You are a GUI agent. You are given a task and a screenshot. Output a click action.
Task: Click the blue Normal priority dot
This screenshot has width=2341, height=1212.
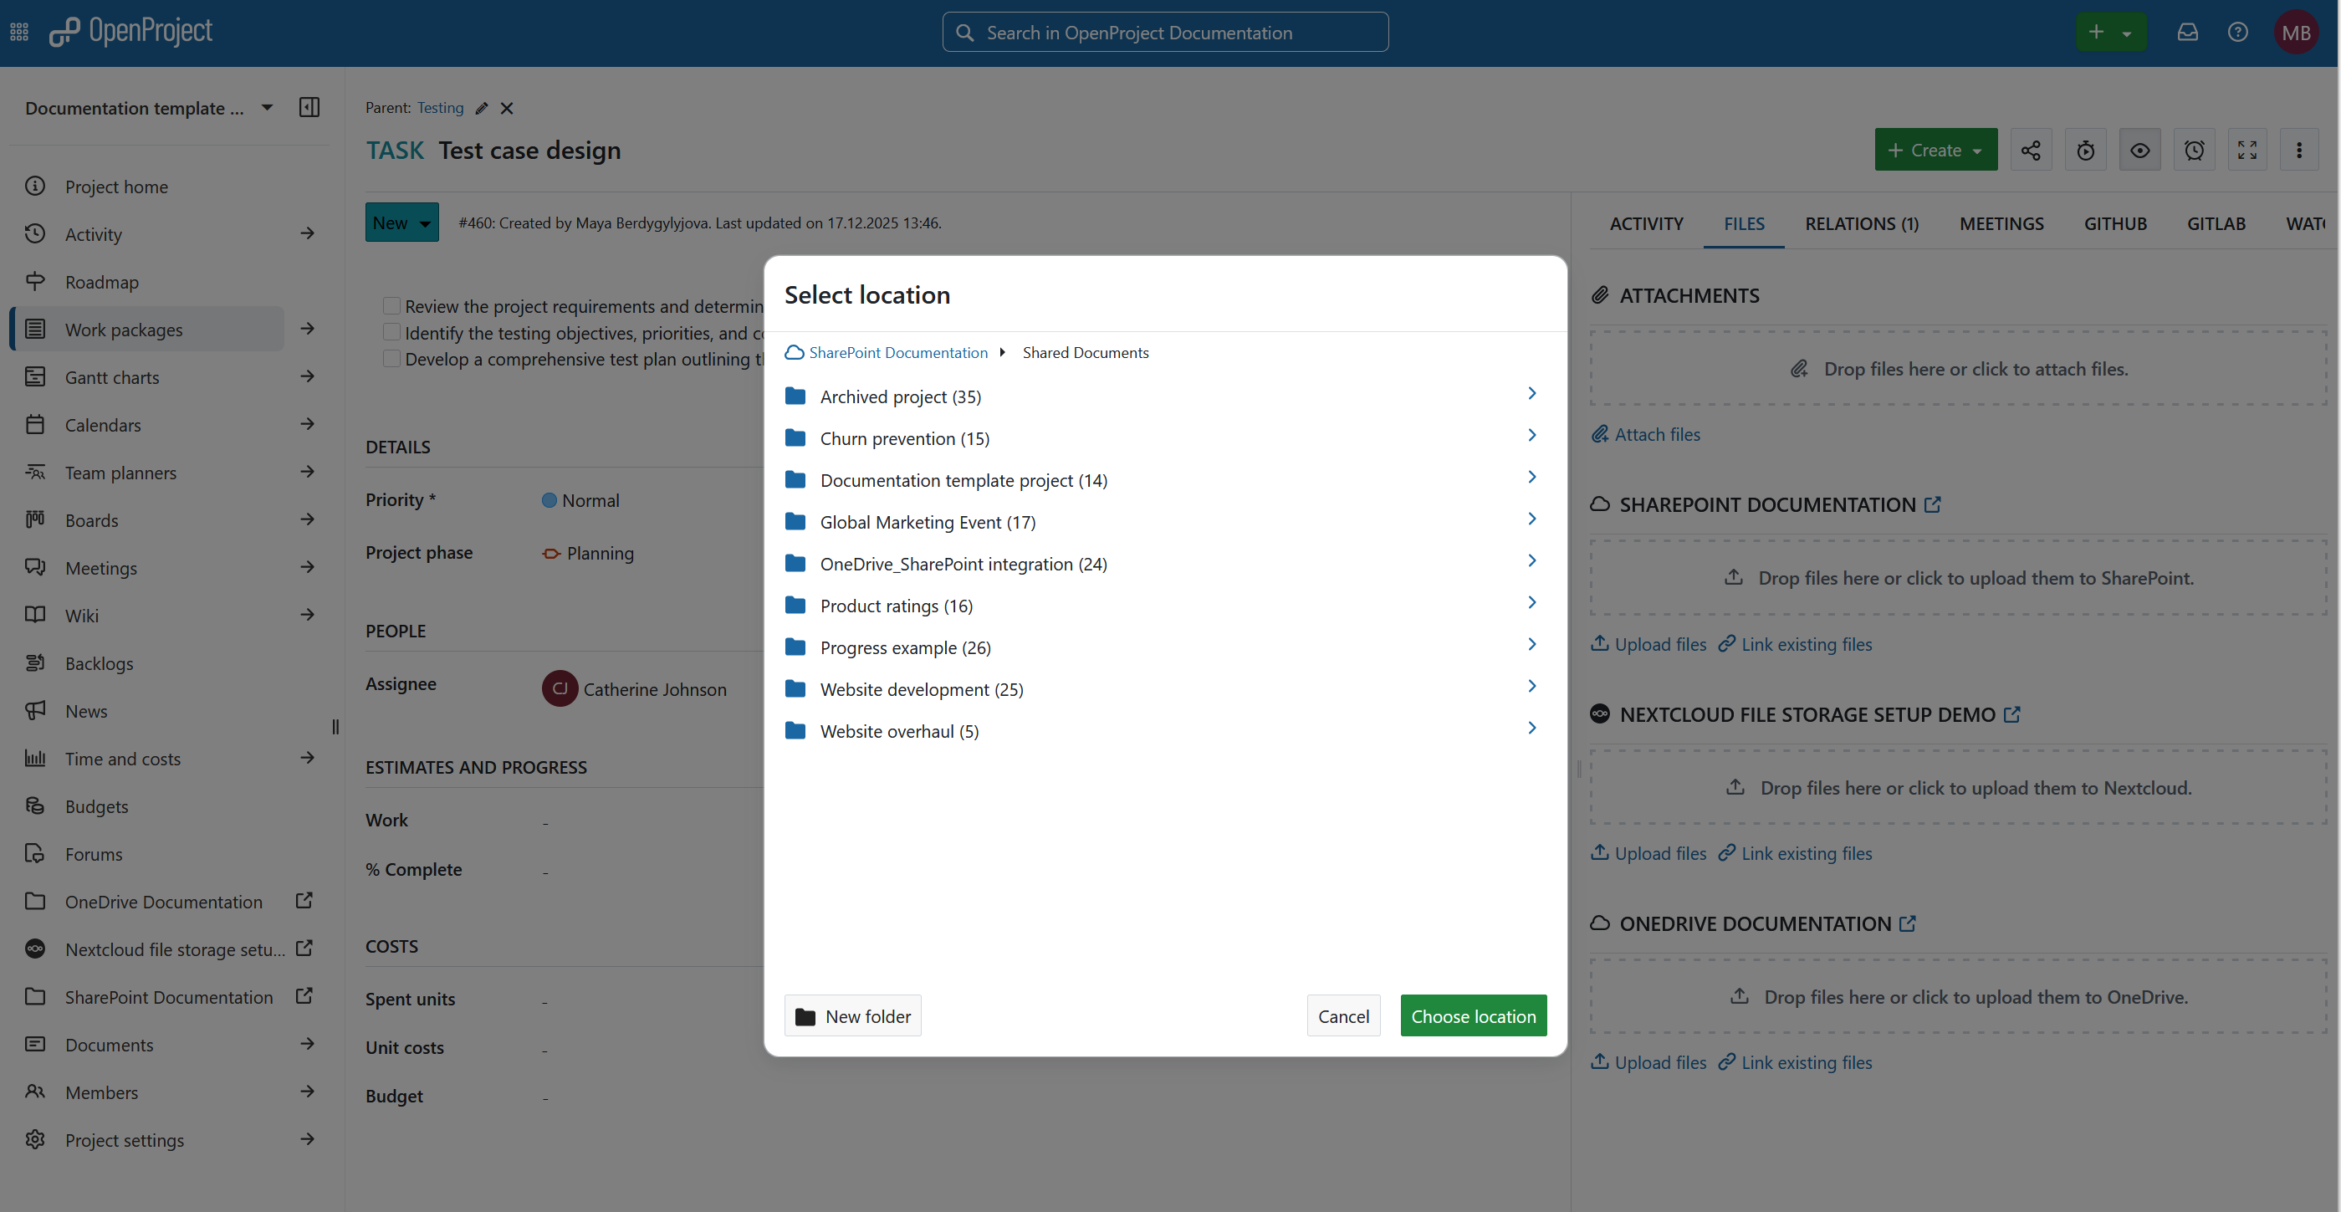tap(549, 500)
